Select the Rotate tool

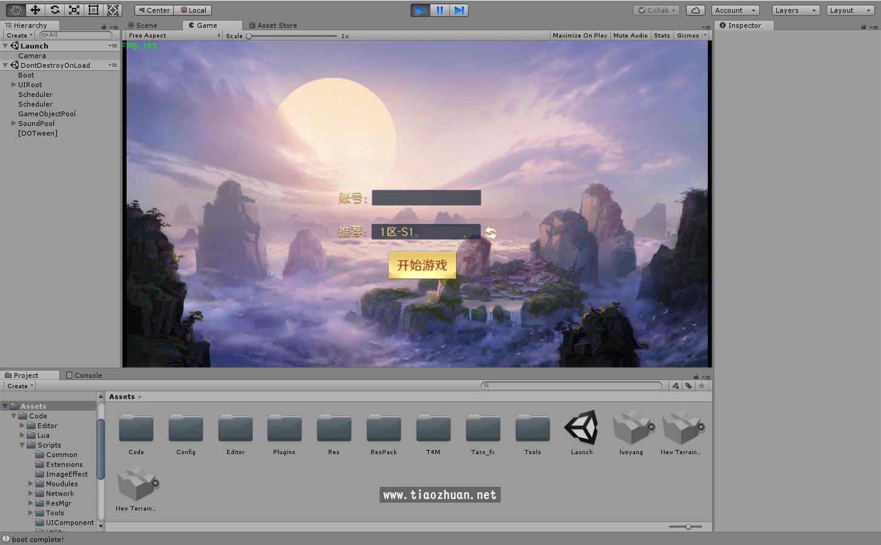[54, 10]
